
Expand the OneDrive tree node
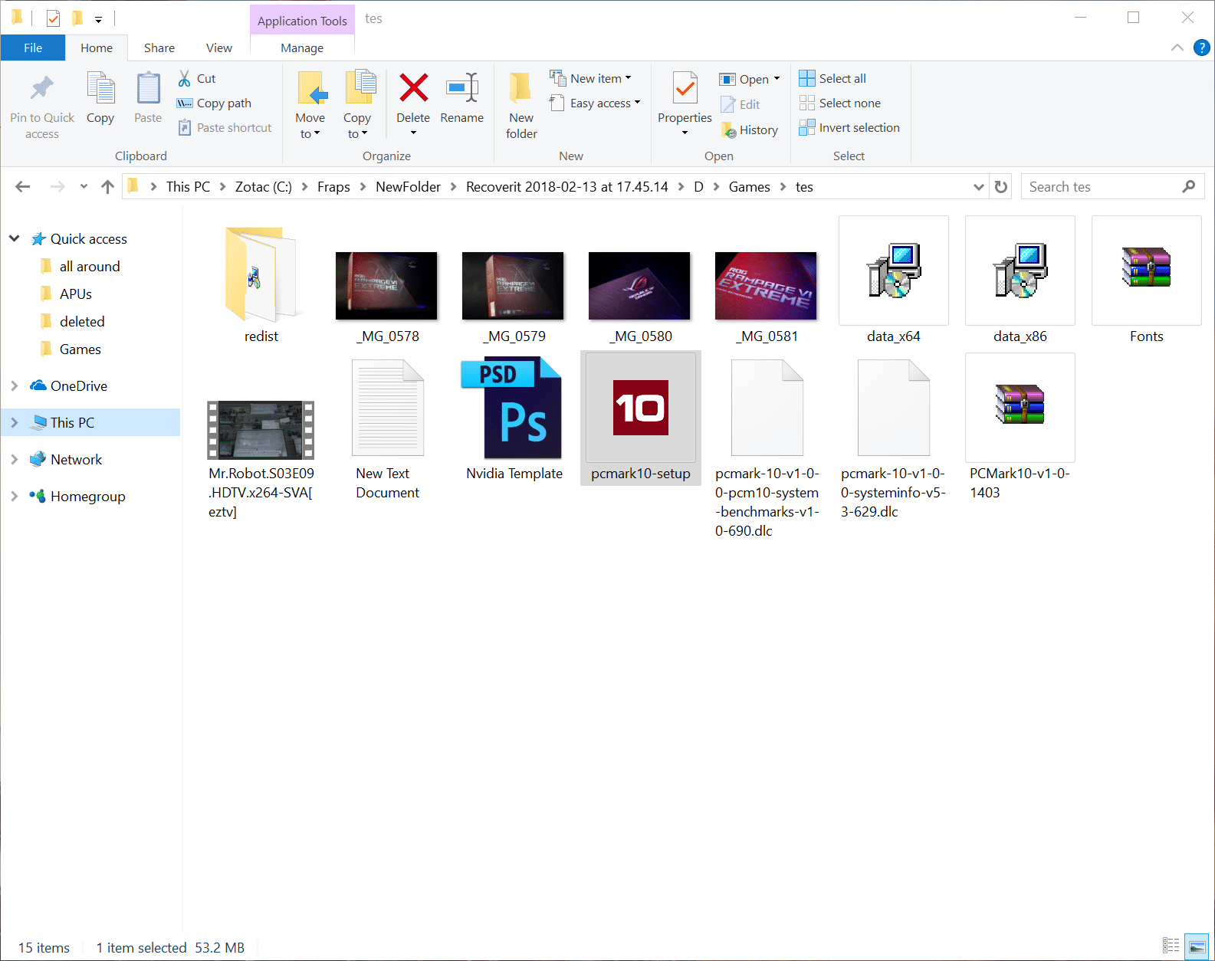15,386
